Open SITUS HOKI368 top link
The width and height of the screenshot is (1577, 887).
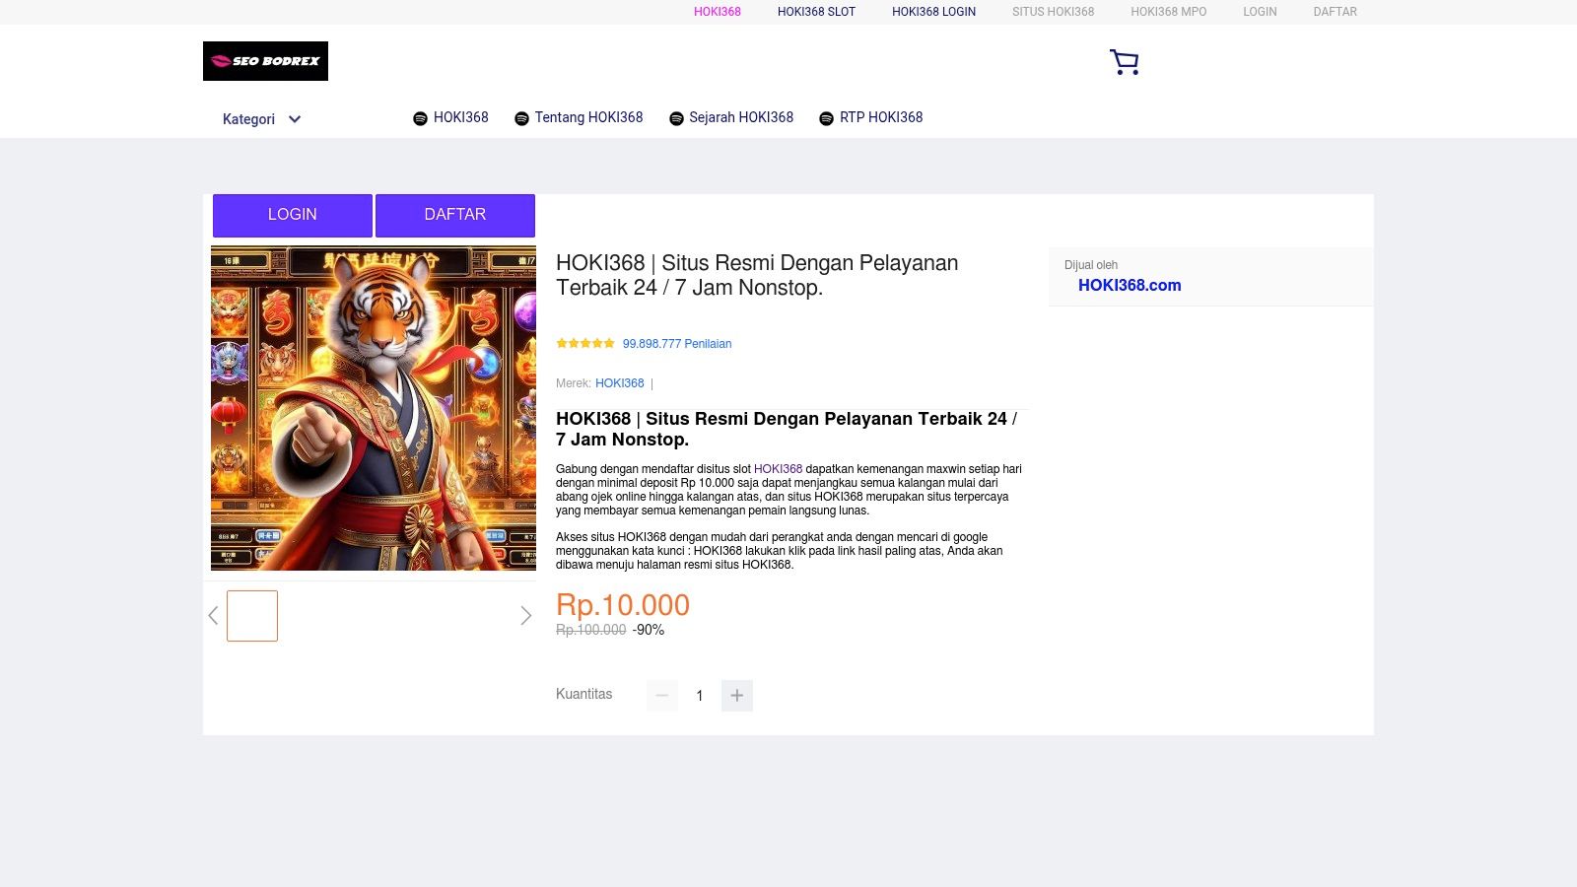pyautogui.click(x=1053, y=12)
